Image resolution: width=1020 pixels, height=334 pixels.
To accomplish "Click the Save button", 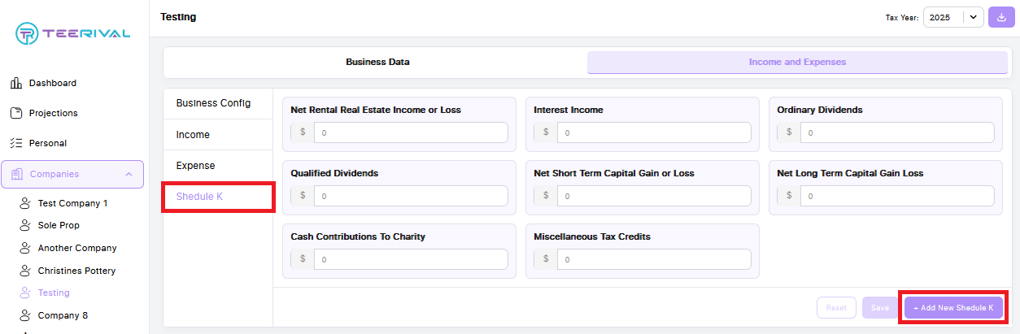I will click(x=880, y=308).
